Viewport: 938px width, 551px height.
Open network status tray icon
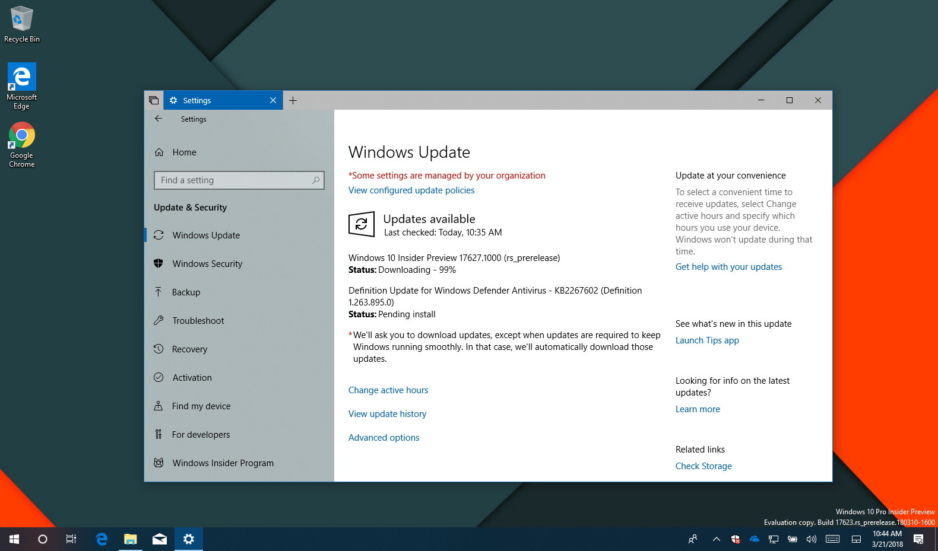coord(774,539)
